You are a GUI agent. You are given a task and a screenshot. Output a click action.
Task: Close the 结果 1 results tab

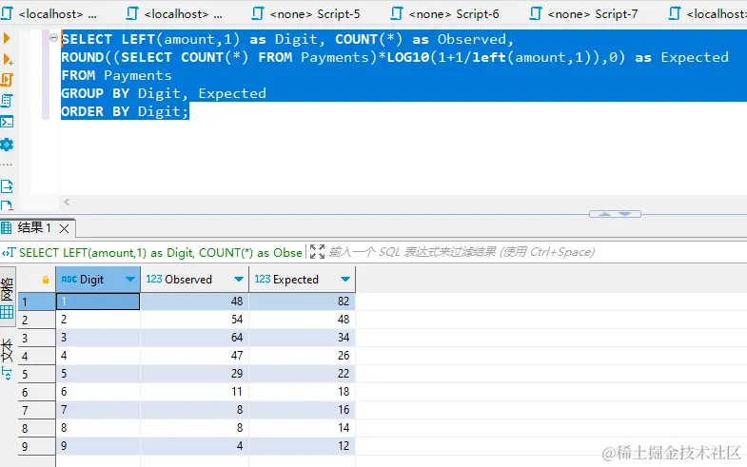pos(65,228)
